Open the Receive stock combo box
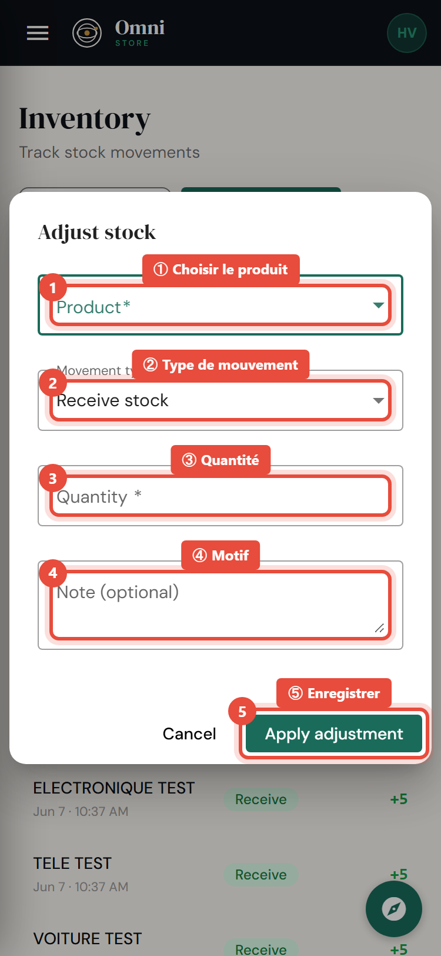The image size is (441, 956). pyautogui.click(x=220, y=400)
